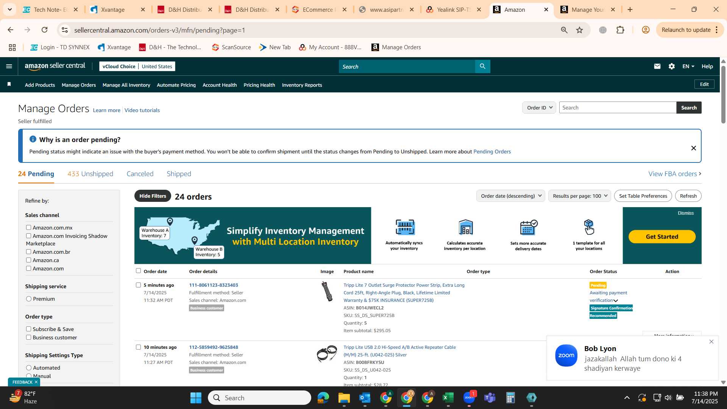Open the browser extensions puzzle icon
The image size is (727, 409).
620,30
